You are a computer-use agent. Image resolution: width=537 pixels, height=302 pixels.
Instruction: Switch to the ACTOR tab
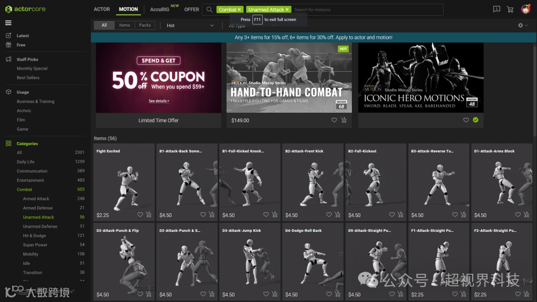pyautogui.click(x=102, y=9)
